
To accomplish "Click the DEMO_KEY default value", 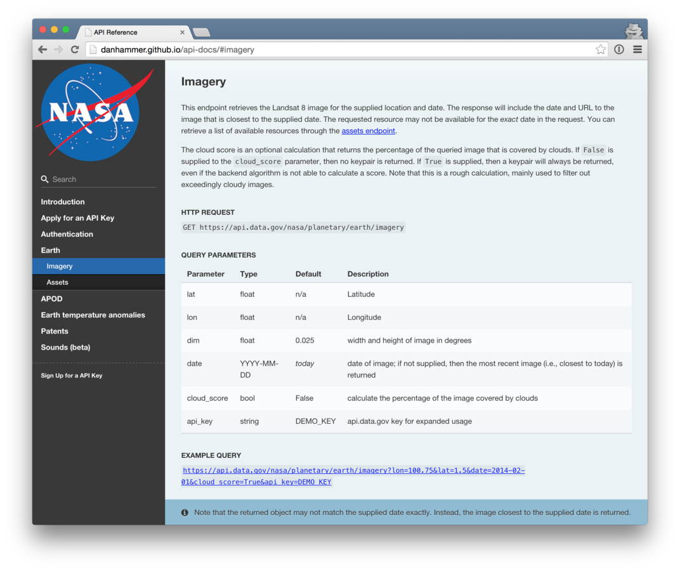I will point(315,421).
